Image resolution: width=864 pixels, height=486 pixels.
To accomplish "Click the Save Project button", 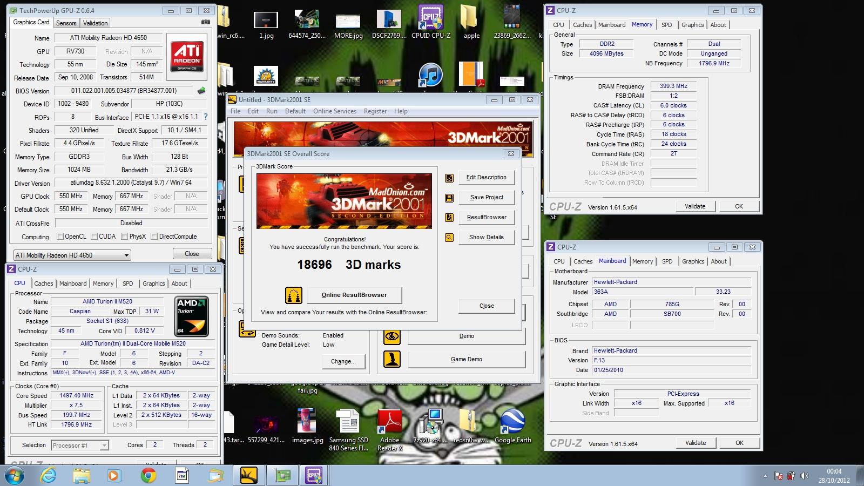I will click(487, 198).
